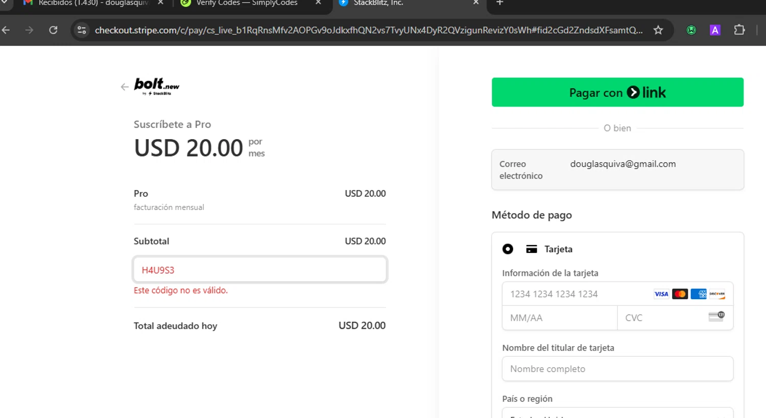Select the Tarjeta radio button
Image resolution: width=766 pixels, height=418 pixels.
[x=508, y=249]
